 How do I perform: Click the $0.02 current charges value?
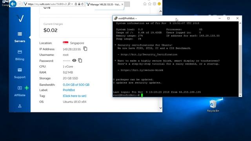click(x=51, y=30)
